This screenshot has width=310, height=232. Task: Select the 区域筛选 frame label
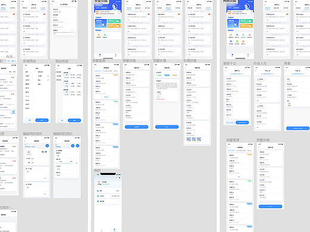(29, 61)
